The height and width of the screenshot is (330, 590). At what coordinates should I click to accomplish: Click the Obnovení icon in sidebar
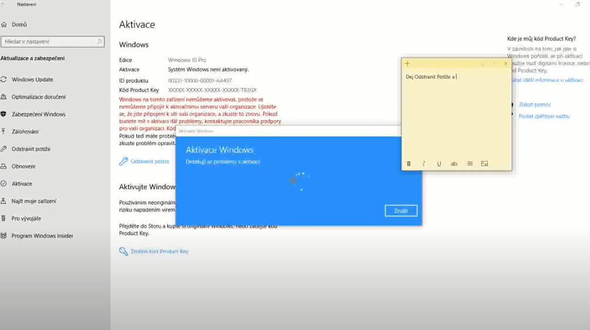click(4, 166)
